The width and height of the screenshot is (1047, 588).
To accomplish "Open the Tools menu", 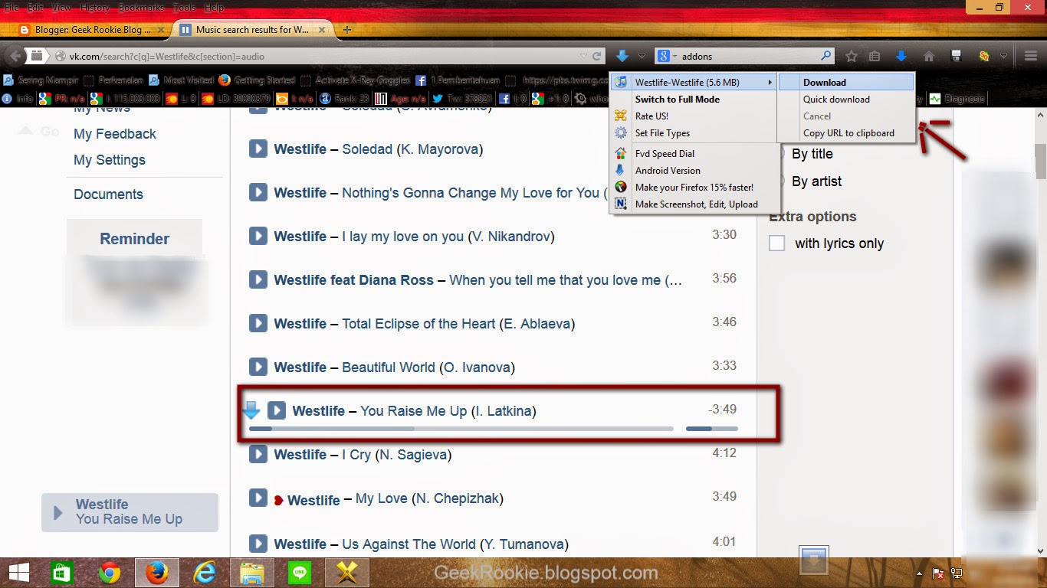I will [x=184, y=8].
